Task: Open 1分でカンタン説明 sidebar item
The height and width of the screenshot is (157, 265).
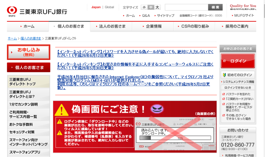Action: [x=29, y=104]
